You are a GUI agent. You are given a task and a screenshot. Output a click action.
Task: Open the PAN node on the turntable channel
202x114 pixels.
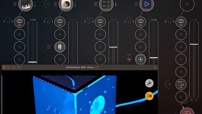(60, 22)
